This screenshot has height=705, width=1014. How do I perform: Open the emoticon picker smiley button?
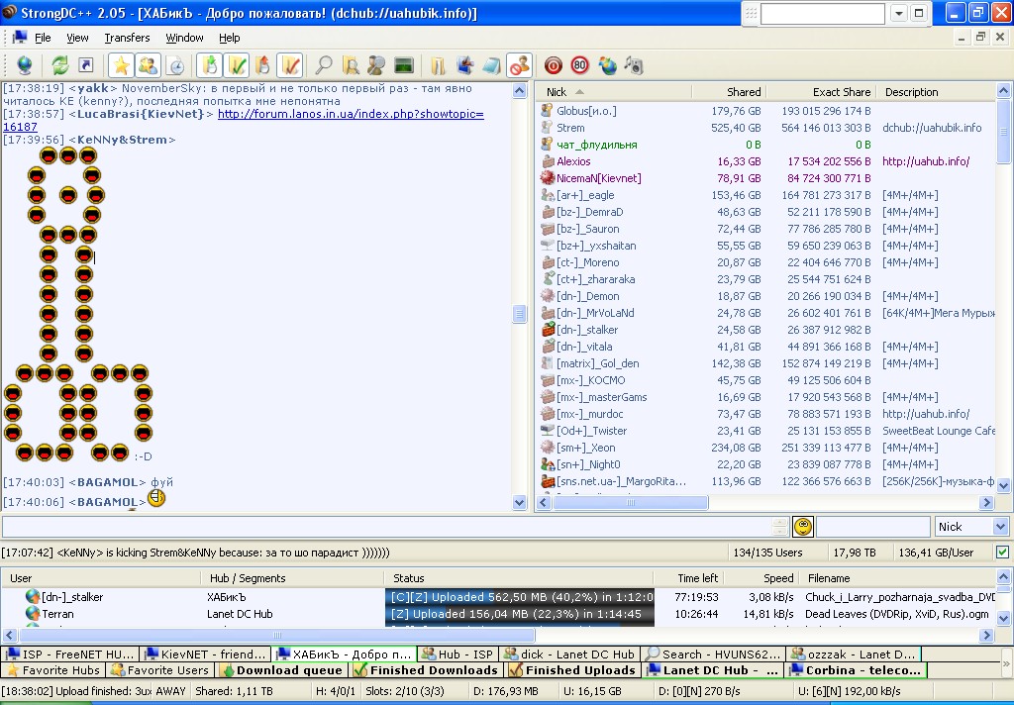(x=803, y=527)
